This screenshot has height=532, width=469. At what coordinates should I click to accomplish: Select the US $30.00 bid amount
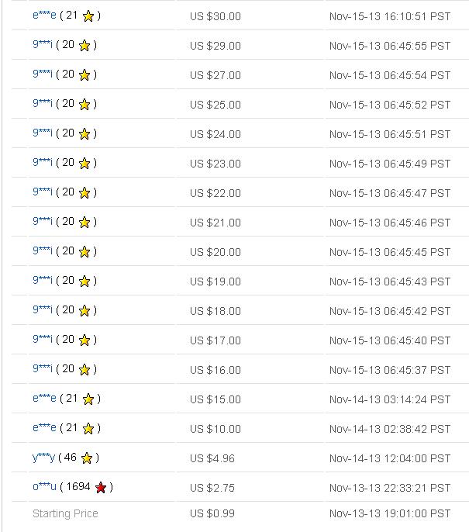point(216,16)
